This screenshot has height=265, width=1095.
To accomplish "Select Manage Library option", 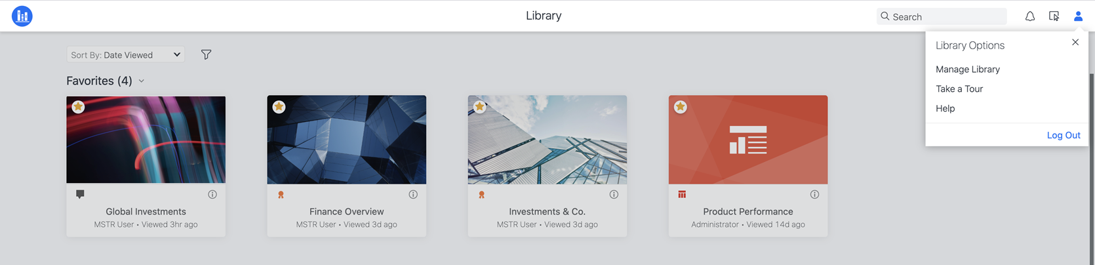I will click(x=967, y=69).
